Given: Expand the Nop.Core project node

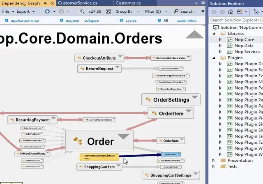Looking at the screenshot, I should click(x=220, y=39).
